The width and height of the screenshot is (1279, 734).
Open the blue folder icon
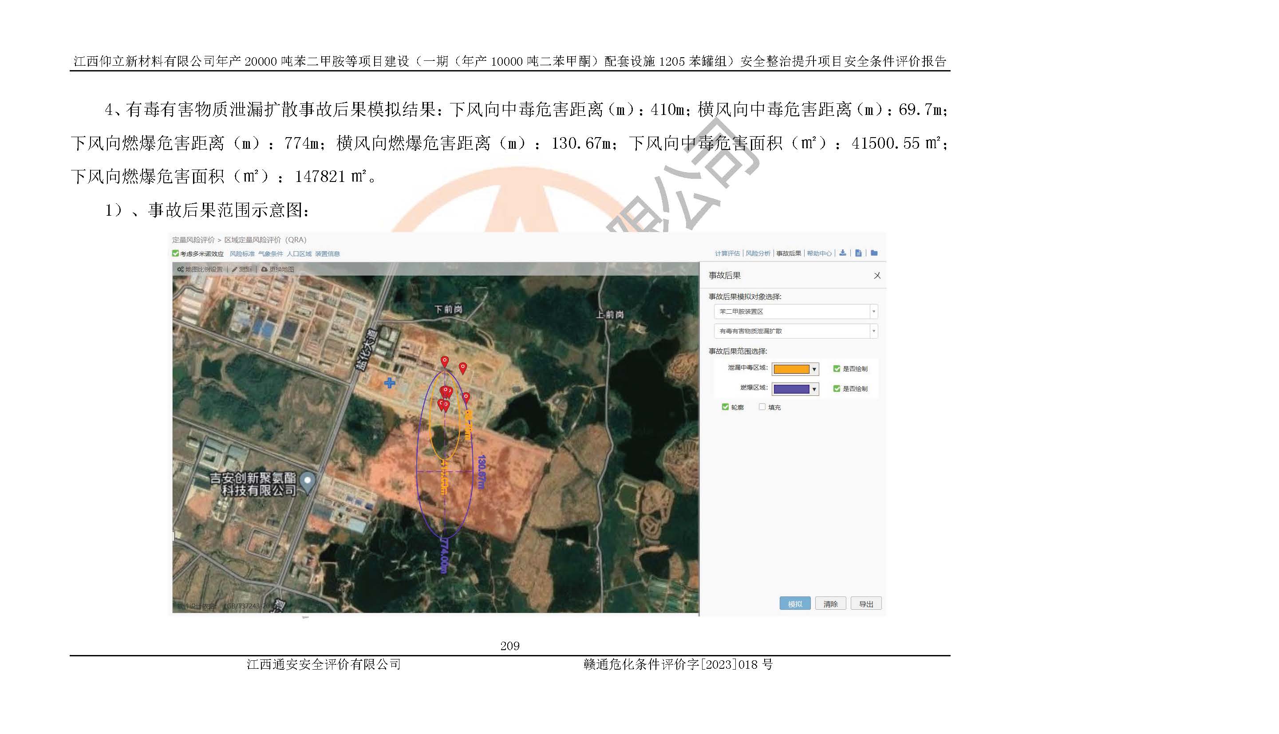874,253
